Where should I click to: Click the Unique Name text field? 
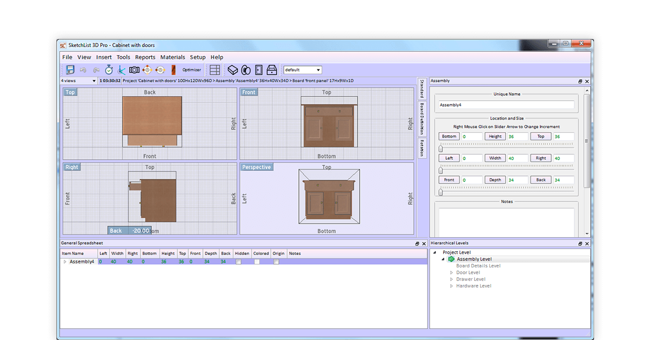[506, 105]
